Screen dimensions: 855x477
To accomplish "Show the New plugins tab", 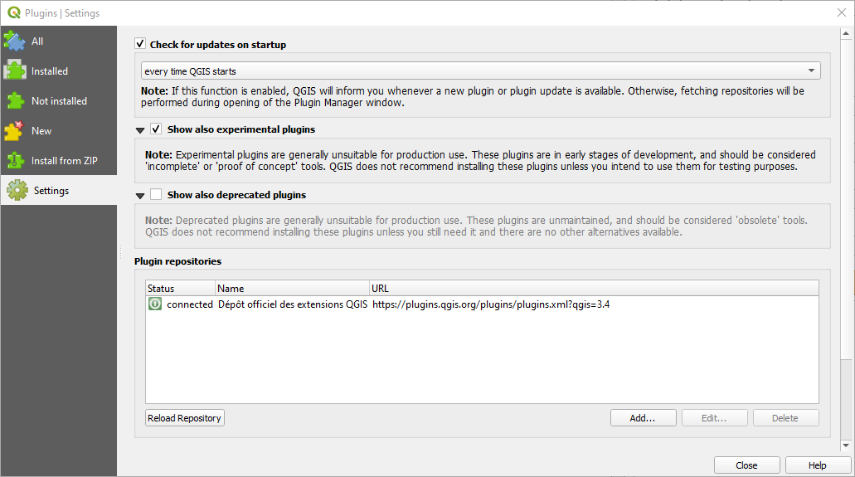I will pos(59,131).
